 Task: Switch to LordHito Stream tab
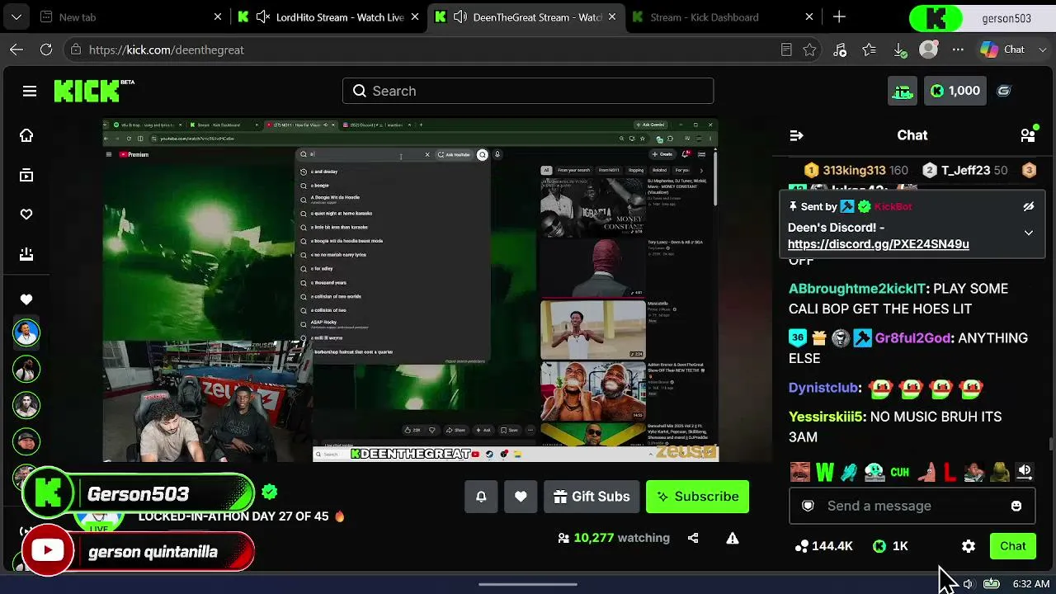point(328,16)
